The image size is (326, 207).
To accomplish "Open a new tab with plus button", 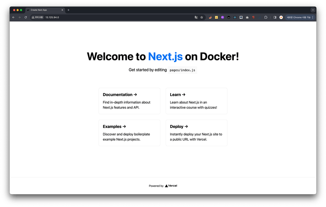I will click(x=68, y=10).
